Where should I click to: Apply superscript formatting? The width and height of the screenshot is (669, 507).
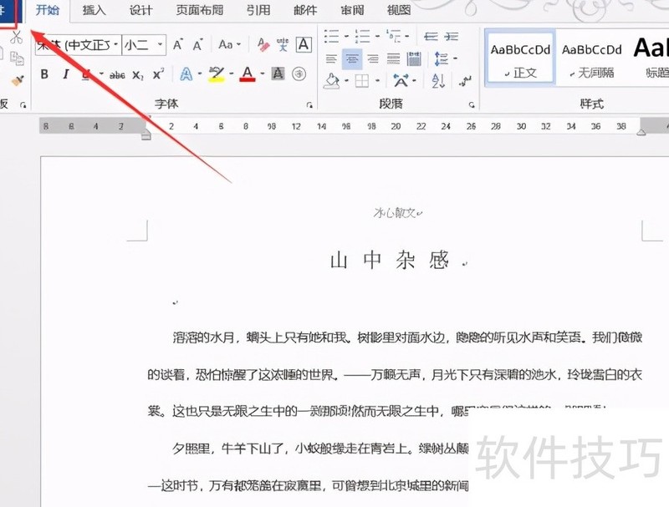point(158,74)
